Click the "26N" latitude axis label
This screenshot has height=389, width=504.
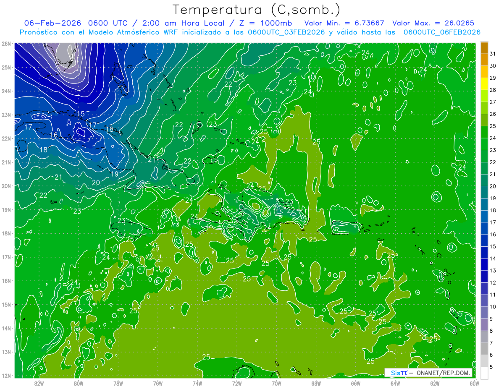[x=6, y=44]
